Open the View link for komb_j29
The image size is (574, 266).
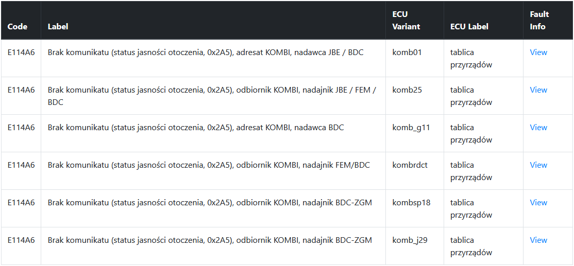(x=538, y=240)
